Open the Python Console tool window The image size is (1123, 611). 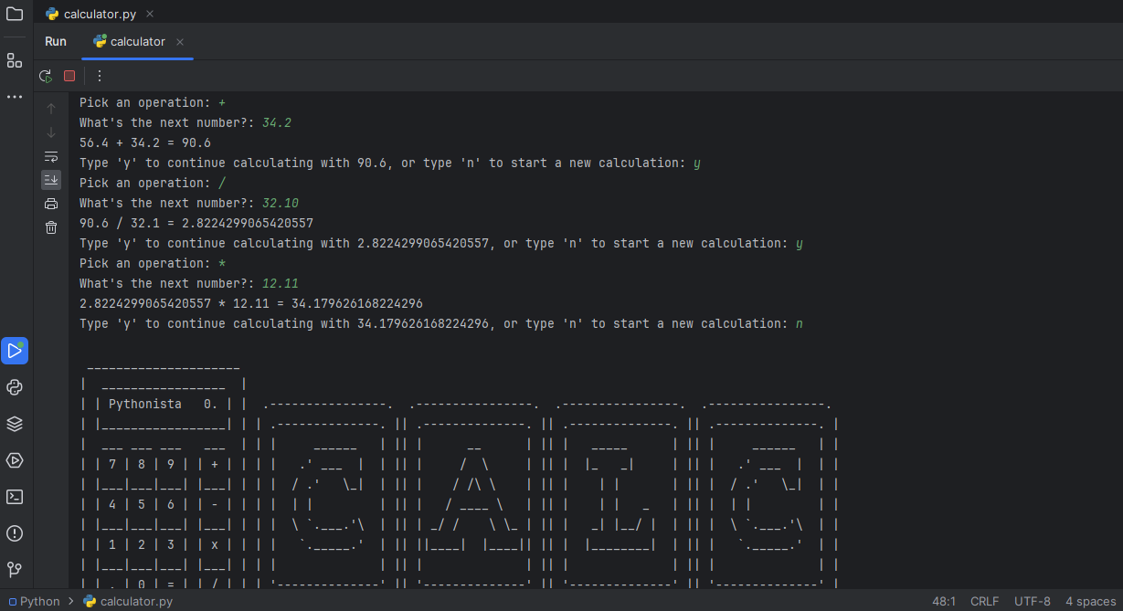[15, 387]
